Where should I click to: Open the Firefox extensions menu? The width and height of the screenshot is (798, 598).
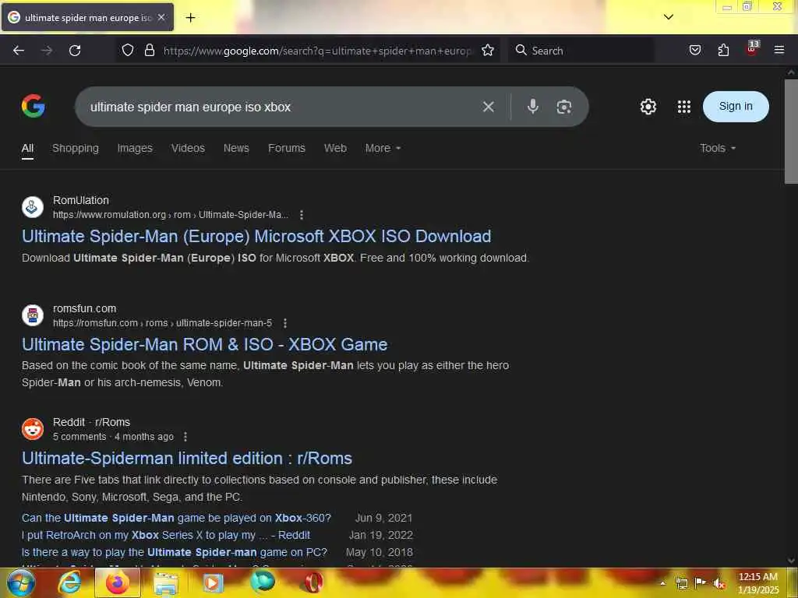(x=723, y=51)
